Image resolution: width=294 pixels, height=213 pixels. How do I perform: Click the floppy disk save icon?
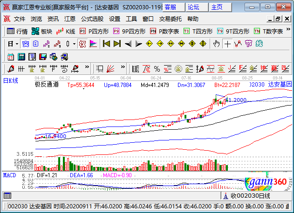[x=43, y=57]
